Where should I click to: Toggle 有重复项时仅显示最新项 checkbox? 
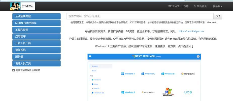[14, 70]
